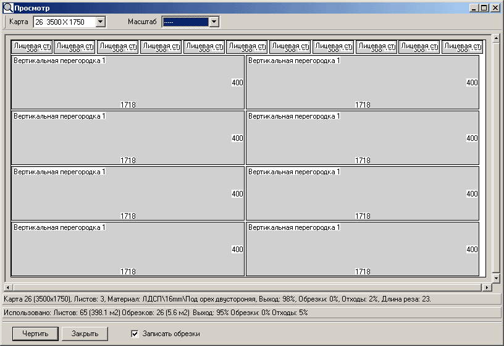This screenshot has height=346, width=504.
Task: Open the Карта dropdown arrow
Action: 101,22
